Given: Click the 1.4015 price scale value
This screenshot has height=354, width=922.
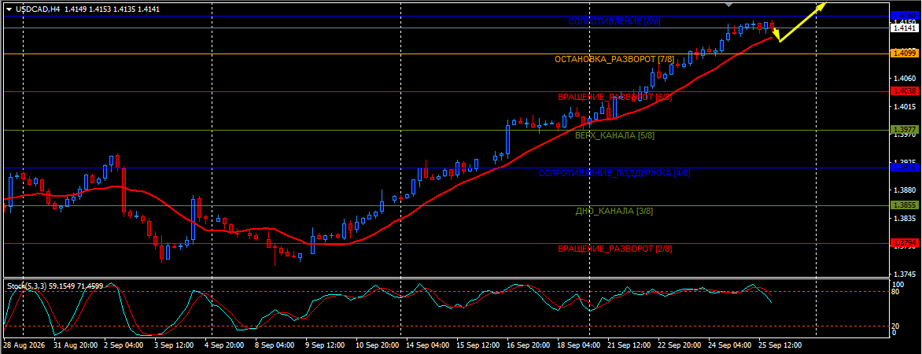Looking at the screenshot, I should click(x=905, y=106).
